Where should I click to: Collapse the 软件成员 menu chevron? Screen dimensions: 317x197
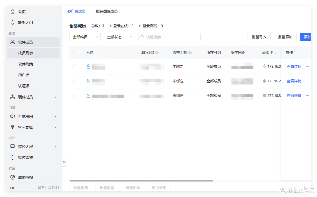pyautogui.click(x=55, y=42)
